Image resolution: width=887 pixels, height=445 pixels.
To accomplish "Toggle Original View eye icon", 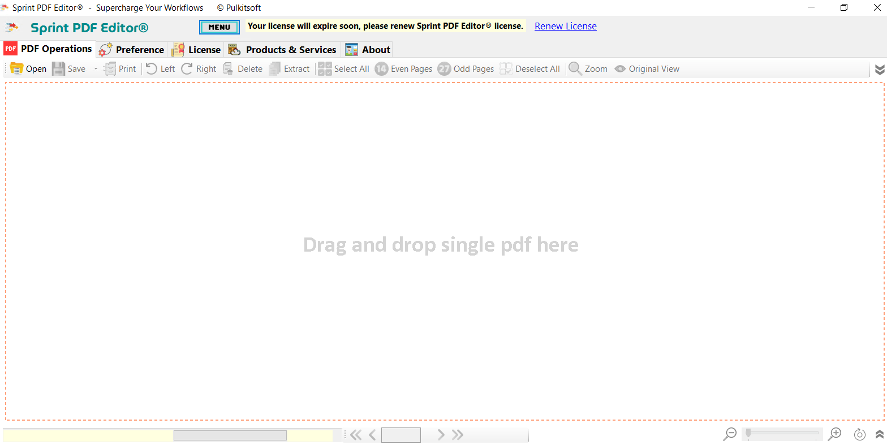I will pyautogui.click(x=620, y=68).
